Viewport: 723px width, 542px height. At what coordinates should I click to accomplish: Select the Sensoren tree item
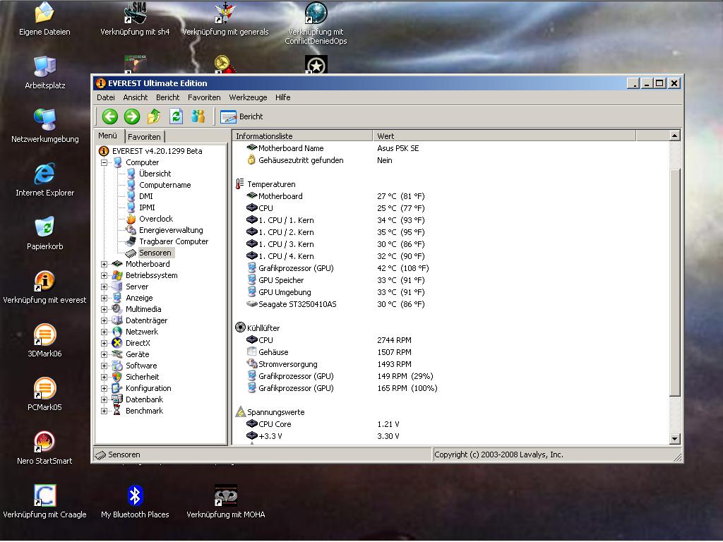point(155,253)
